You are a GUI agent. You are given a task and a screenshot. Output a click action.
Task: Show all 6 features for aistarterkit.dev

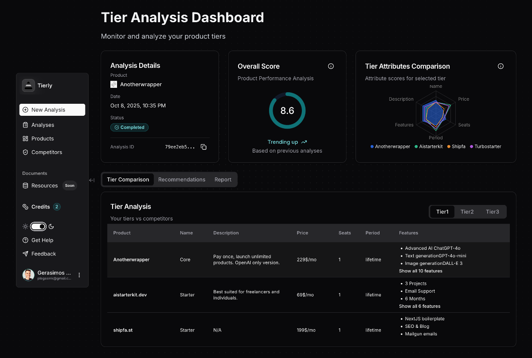(419, 306)
